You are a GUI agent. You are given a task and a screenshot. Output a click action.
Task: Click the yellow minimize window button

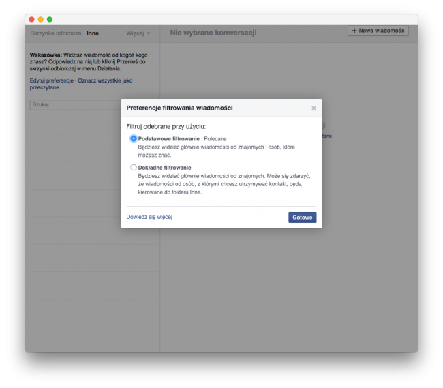pyautogui.click(x=41, y=19)
